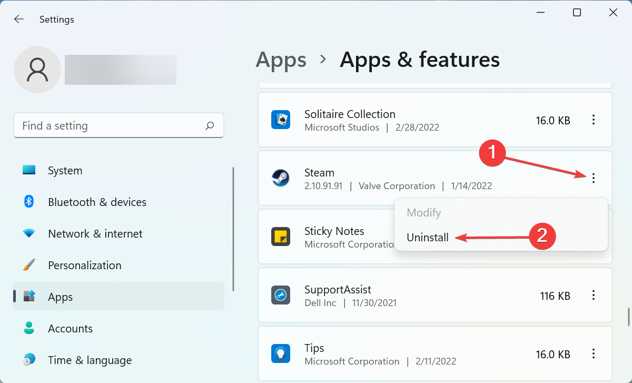Open Bluetooth & devices settings

tap(97, 202)
